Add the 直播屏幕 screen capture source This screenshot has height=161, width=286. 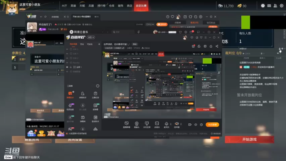(x=127, y=125)
